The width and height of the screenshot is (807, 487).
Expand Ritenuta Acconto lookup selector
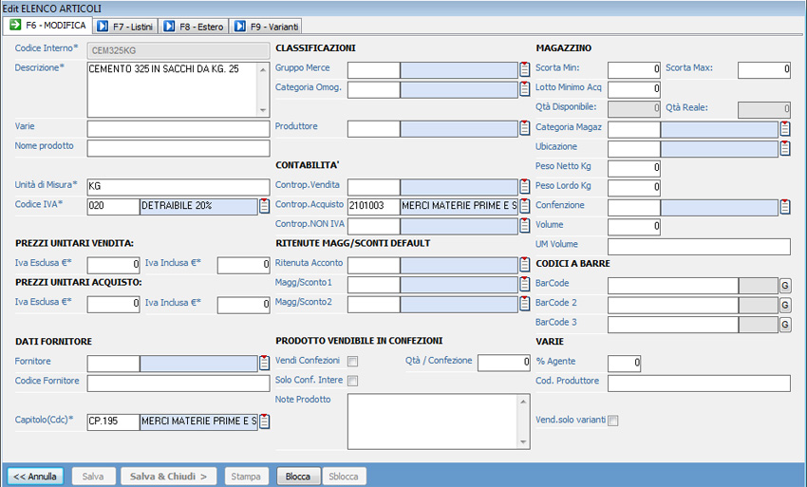(x=525, y=265)
